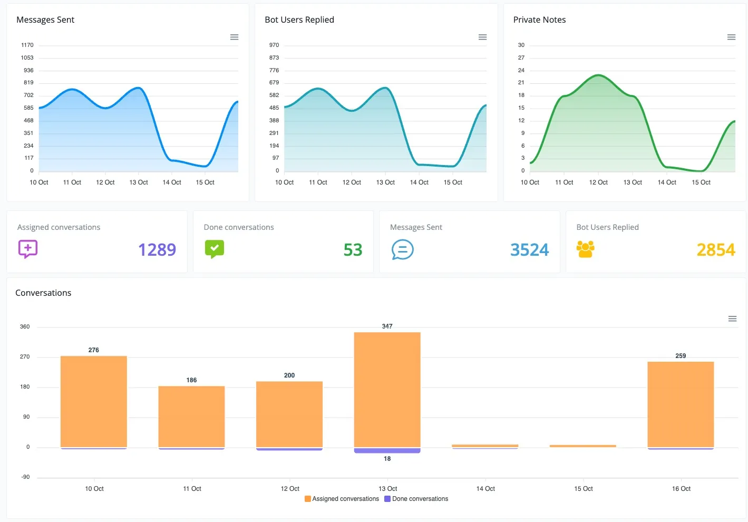
Task: Click the Assigned conversations value 1289
Action: click(157, 249)
